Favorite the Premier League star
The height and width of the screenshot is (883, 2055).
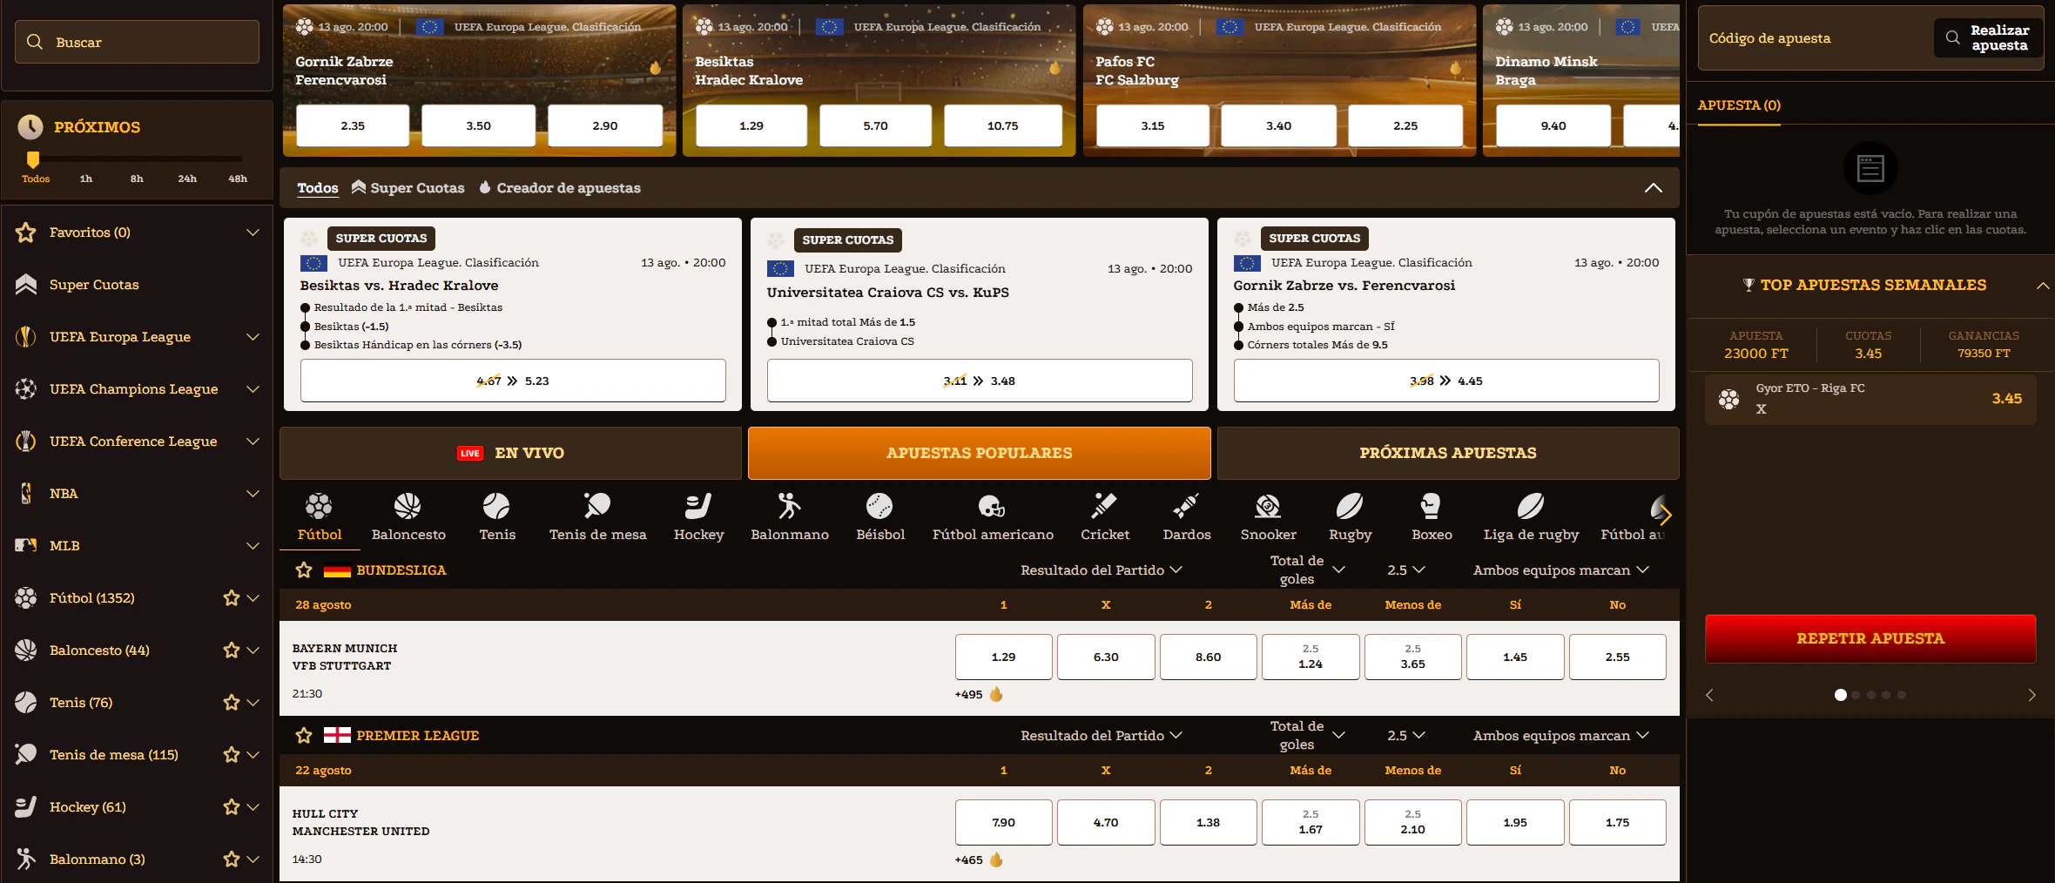304,736
